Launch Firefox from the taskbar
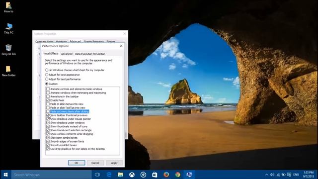 pyautogui.click(x=166, y=175)
